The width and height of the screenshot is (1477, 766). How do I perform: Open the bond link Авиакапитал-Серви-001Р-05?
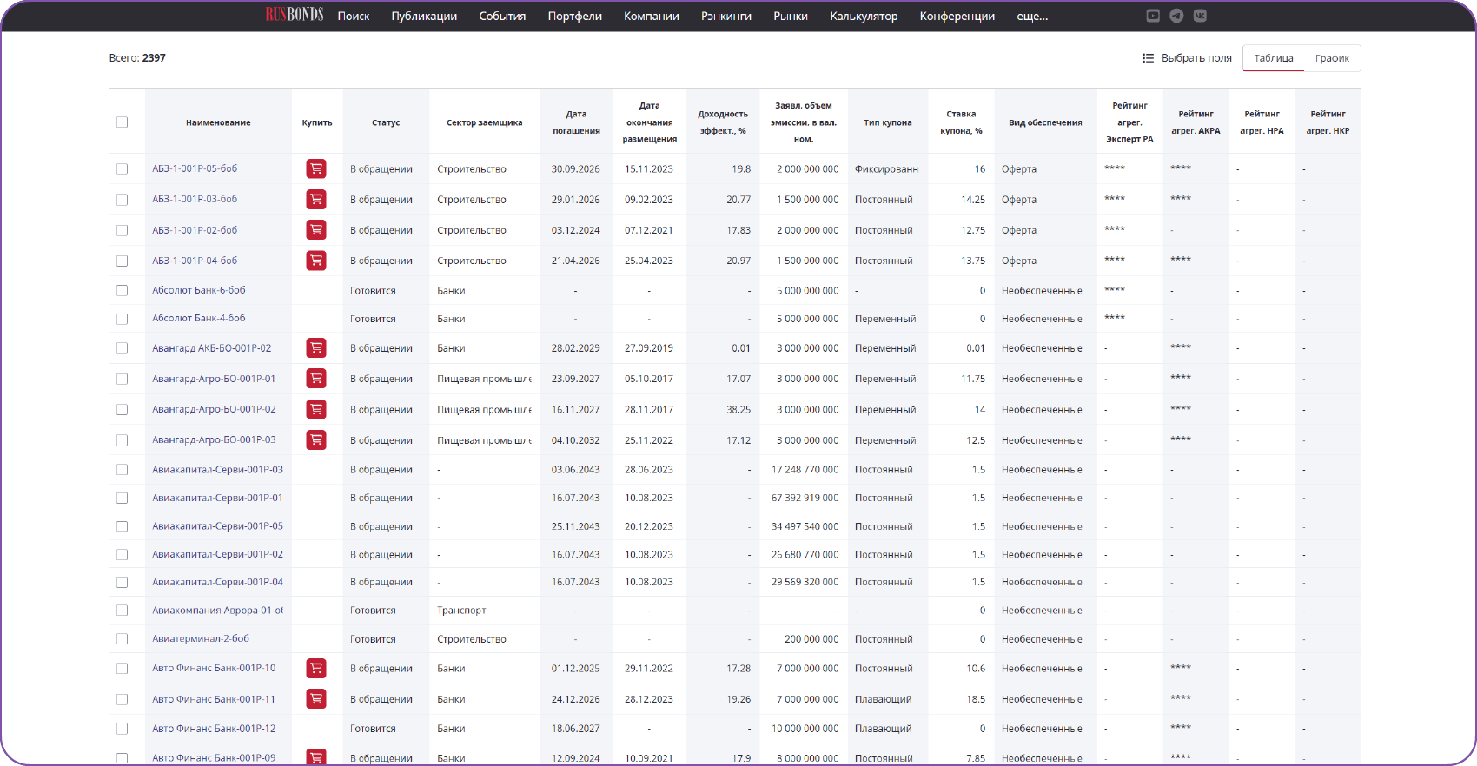click(217, 525)
